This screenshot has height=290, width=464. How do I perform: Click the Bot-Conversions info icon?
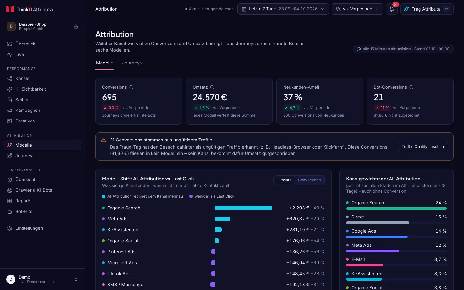(411, 87)
